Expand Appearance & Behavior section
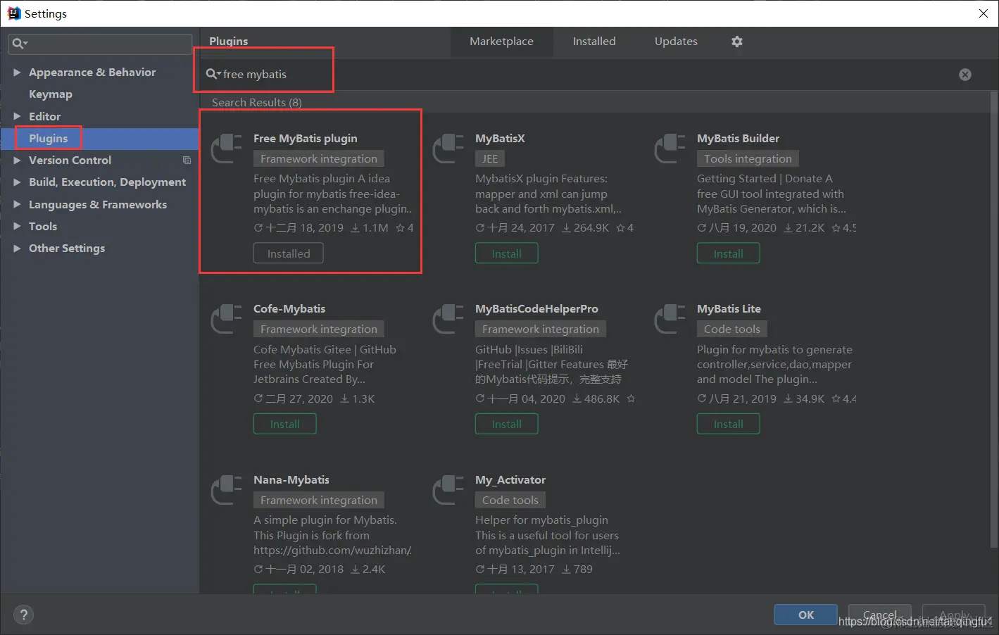Viewport: 999px width, 635px height. click(17, 73)
